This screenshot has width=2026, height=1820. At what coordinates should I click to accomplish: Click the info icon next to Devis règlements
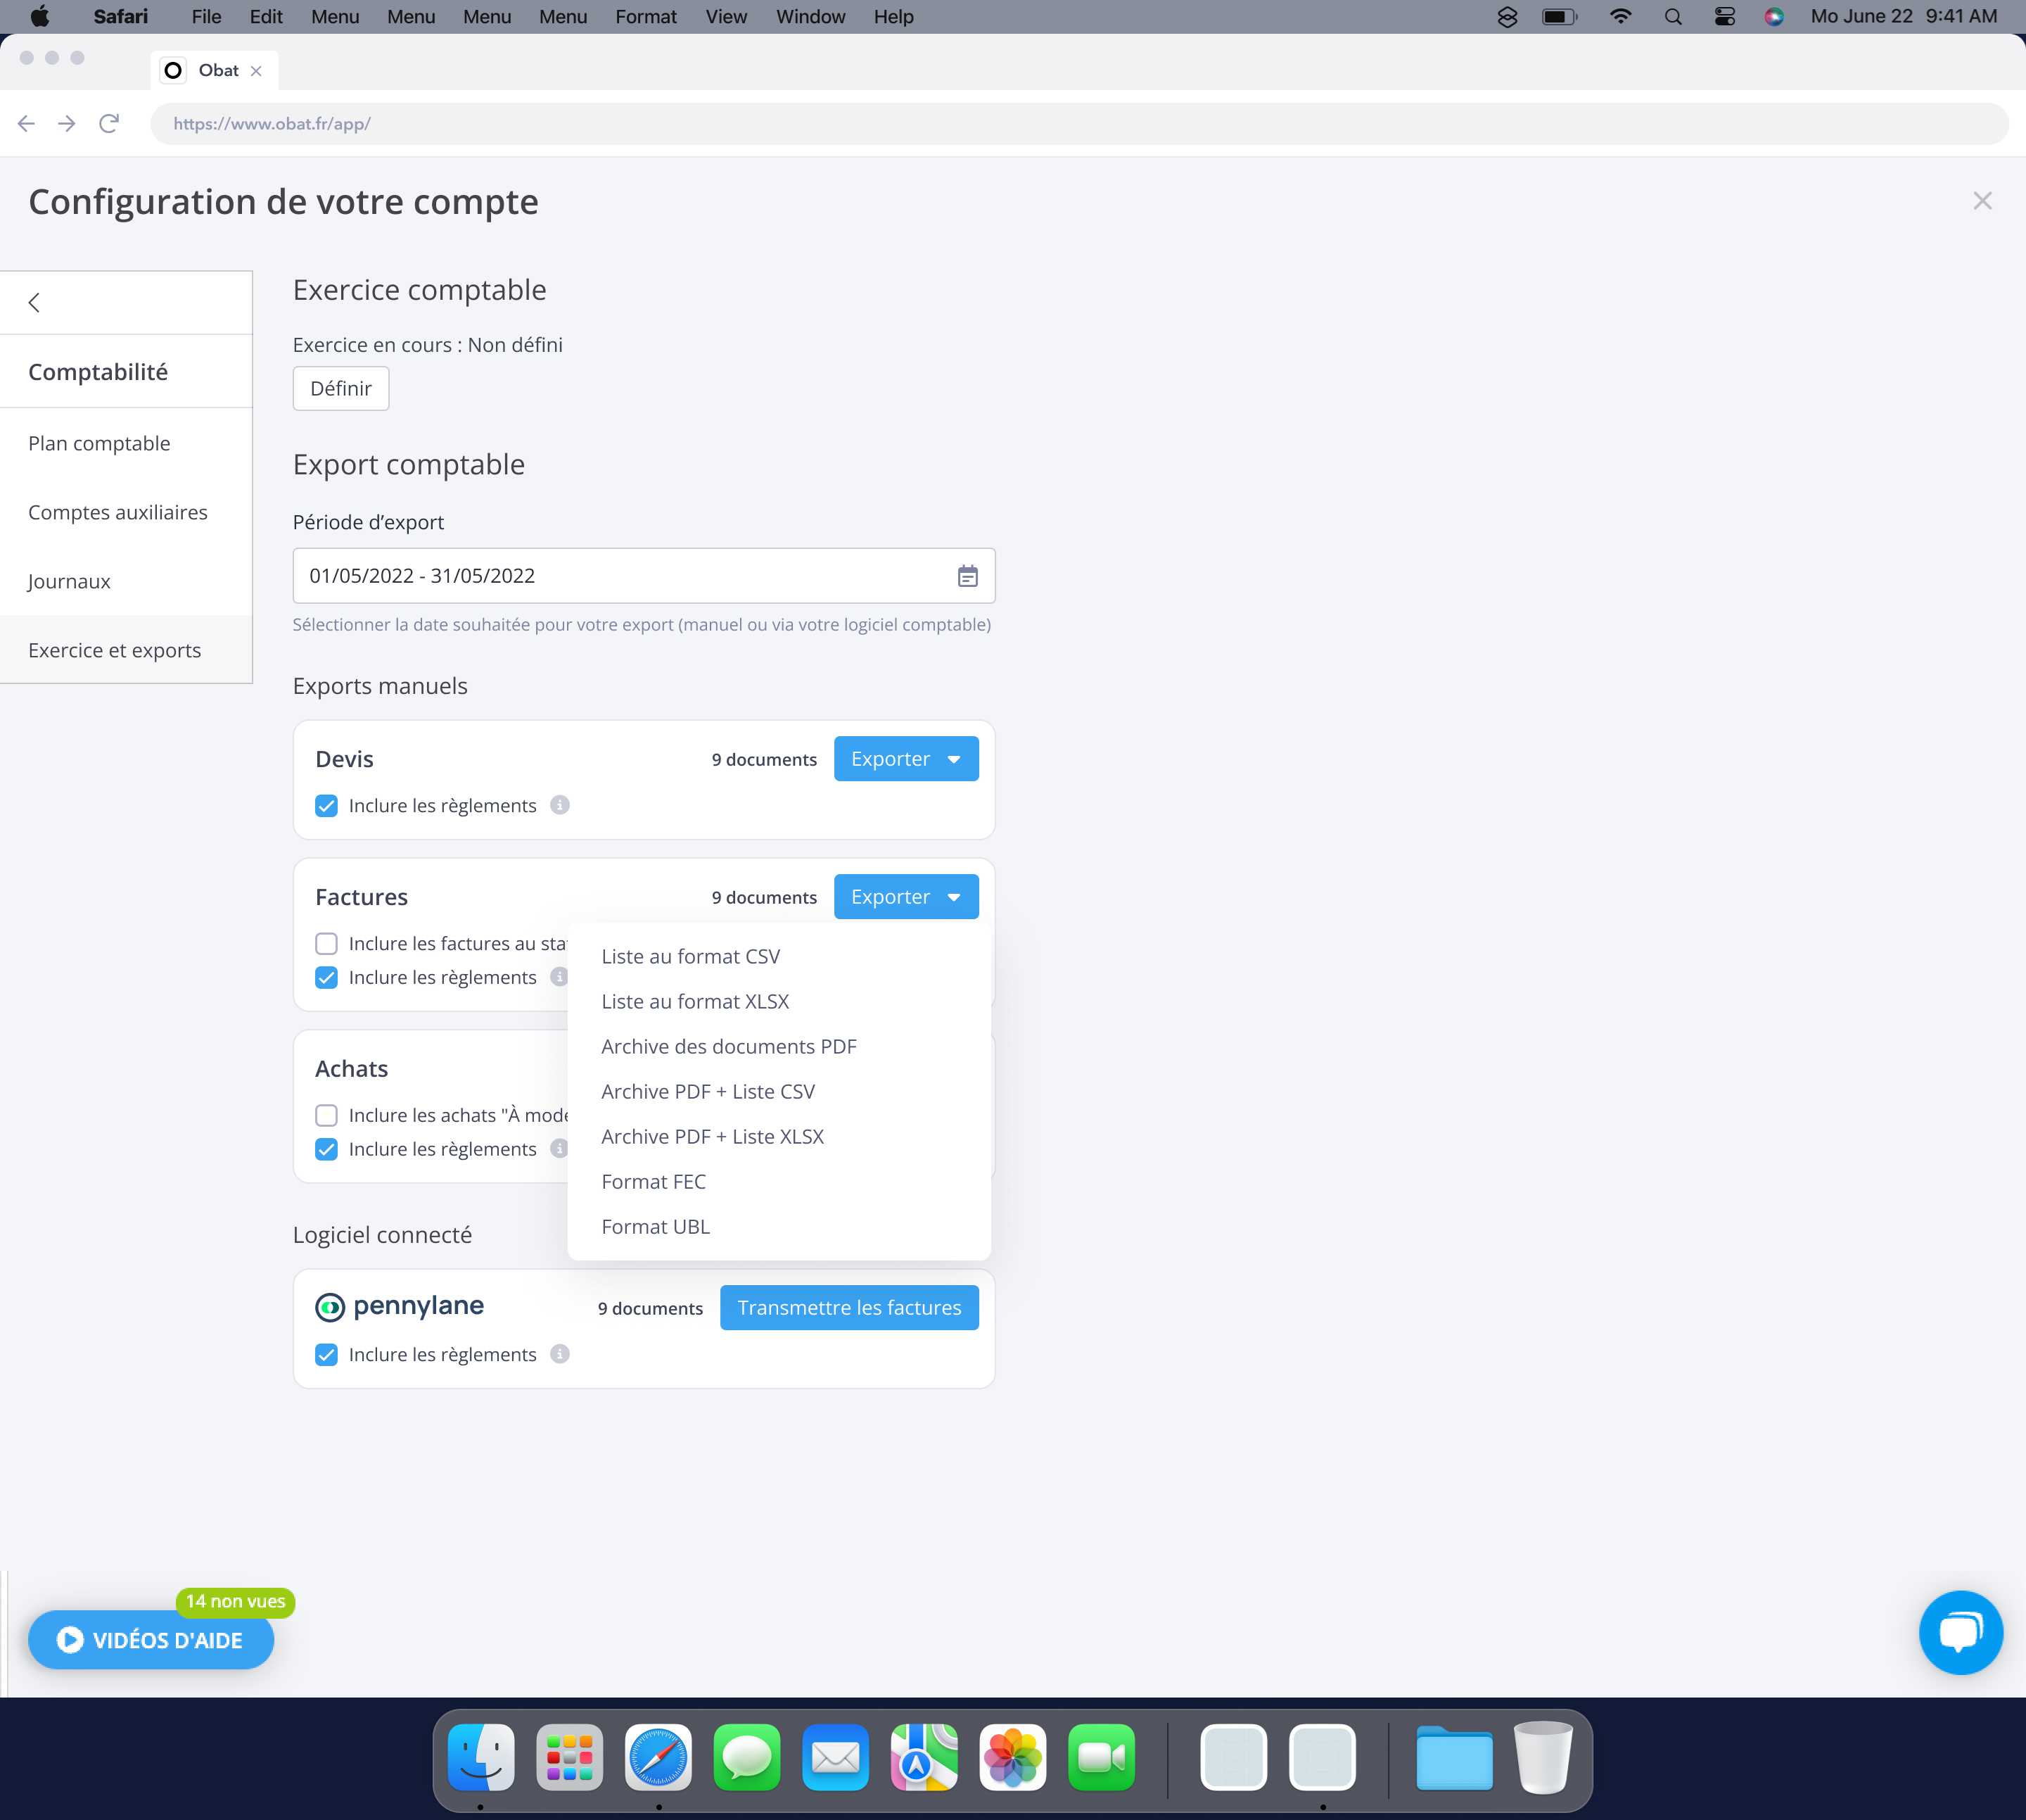[x=560, y=805]
